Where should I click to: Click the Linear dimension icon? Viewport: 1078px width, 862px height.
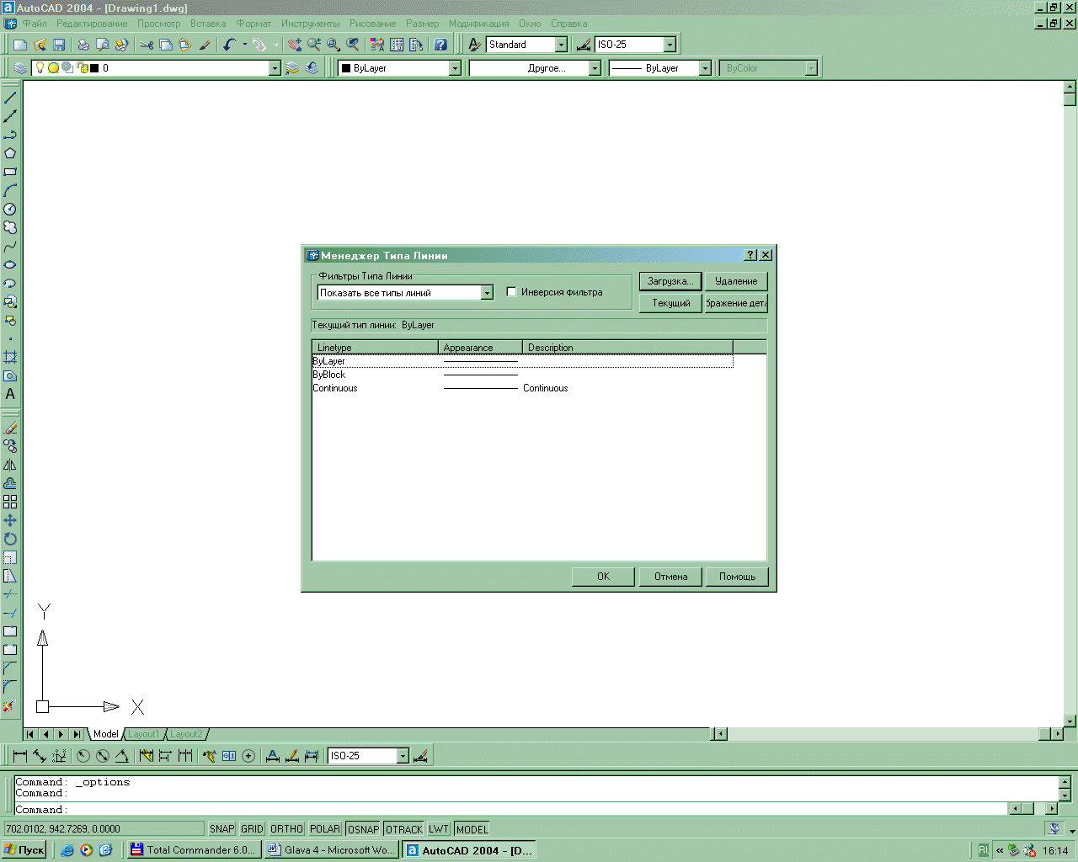pos(20,756)
